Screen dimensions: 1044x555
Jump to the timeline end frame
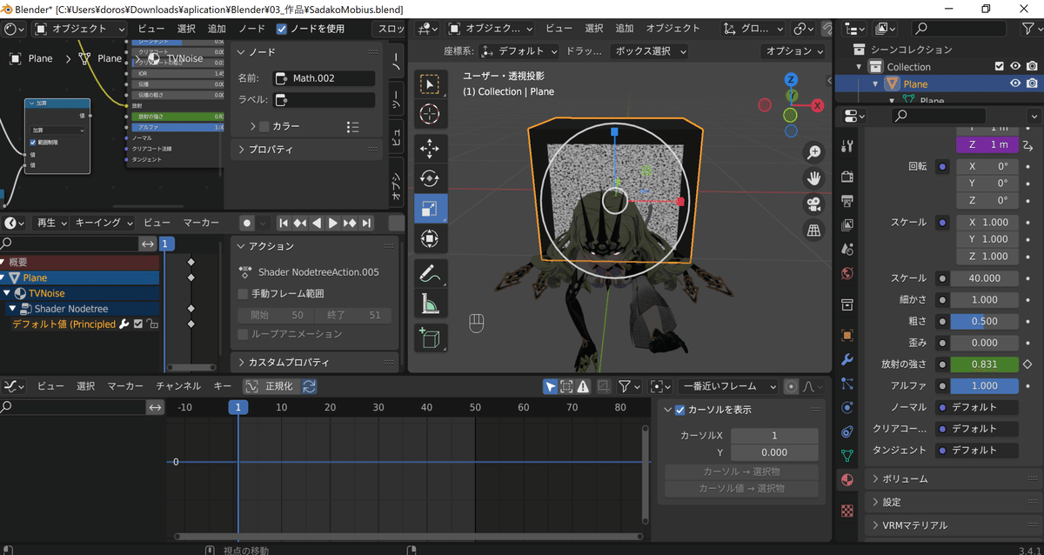367,224
